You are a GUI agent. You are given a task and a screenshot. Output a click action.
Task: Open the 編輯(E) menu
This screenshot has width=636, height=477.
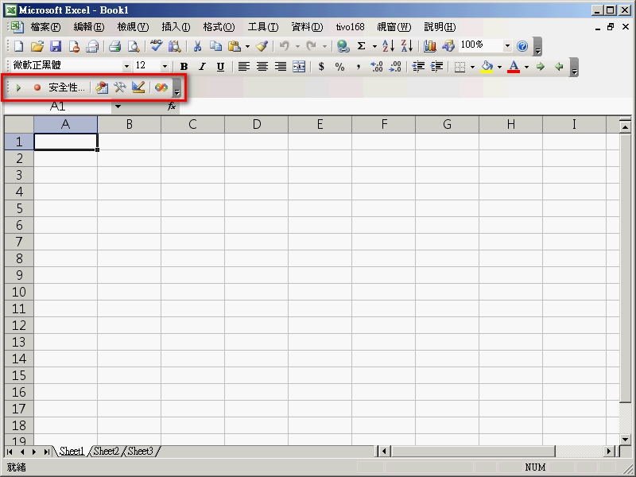[89, 27]
